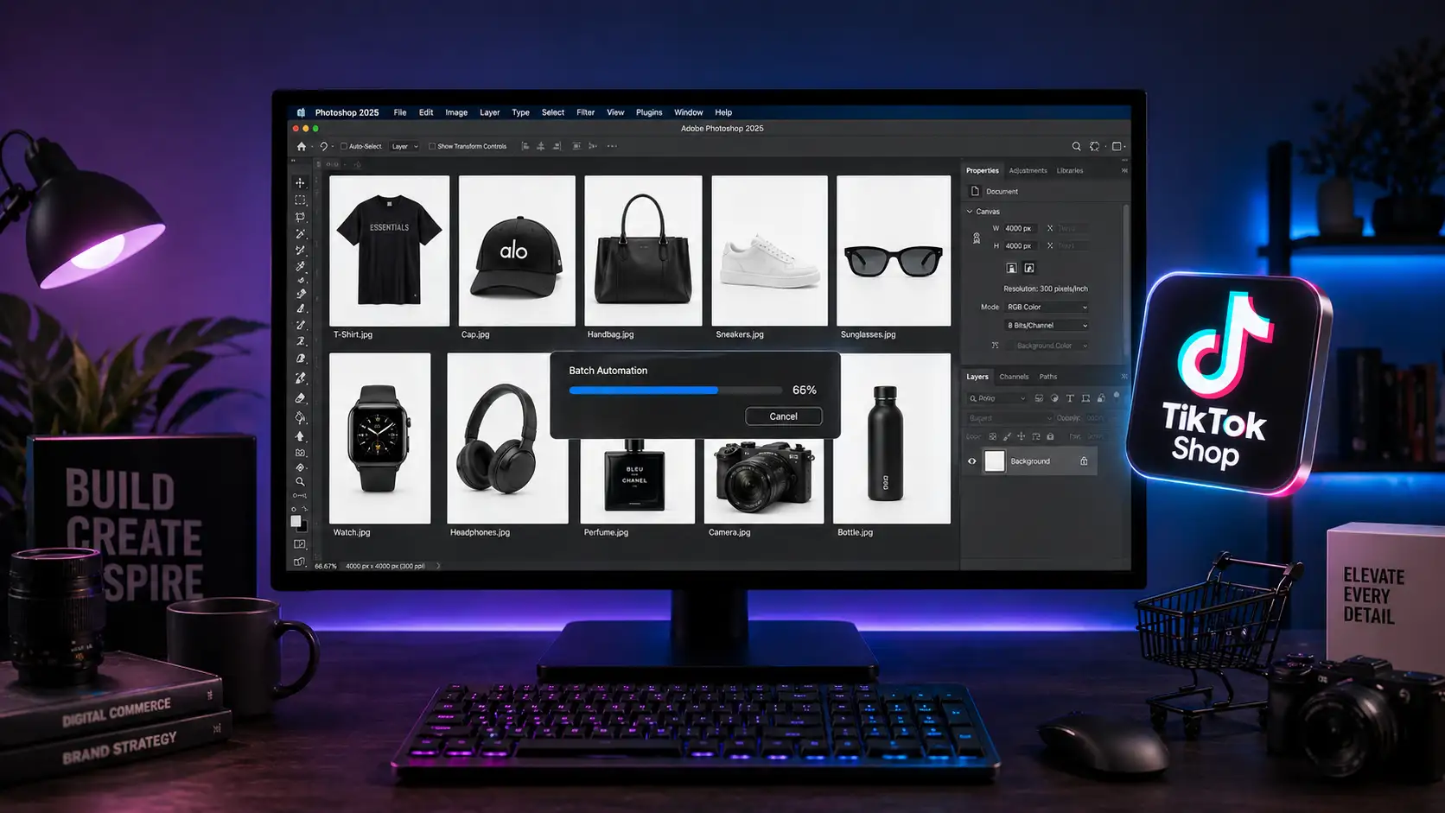The height and width of the screenshot is (813, 1445).
Task: Open the File menu
Action: (400, 112)
